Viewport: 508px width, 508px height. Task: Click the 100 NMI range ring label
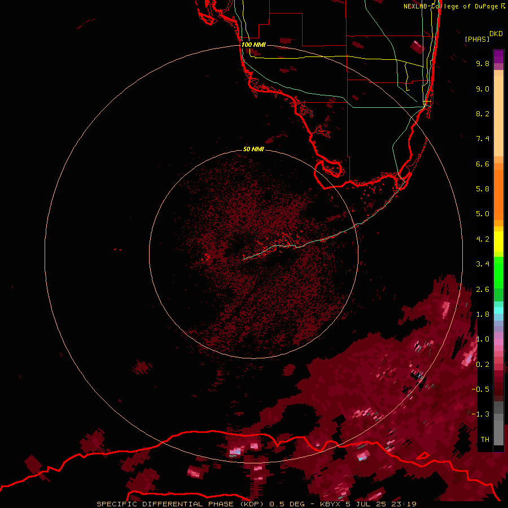(253, 45)
